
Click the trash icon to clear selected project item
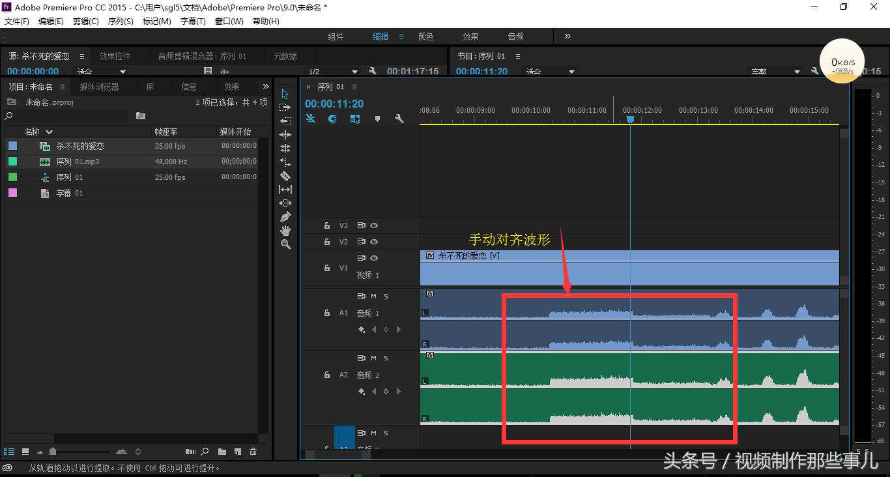pyautogui.click(x=253, y=451)
